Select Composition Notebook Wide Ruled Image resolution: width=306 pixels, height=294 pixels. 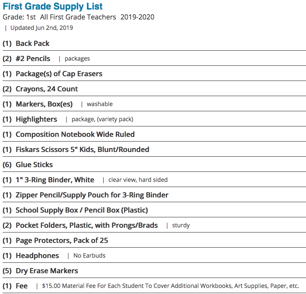[x=75, y=134]
